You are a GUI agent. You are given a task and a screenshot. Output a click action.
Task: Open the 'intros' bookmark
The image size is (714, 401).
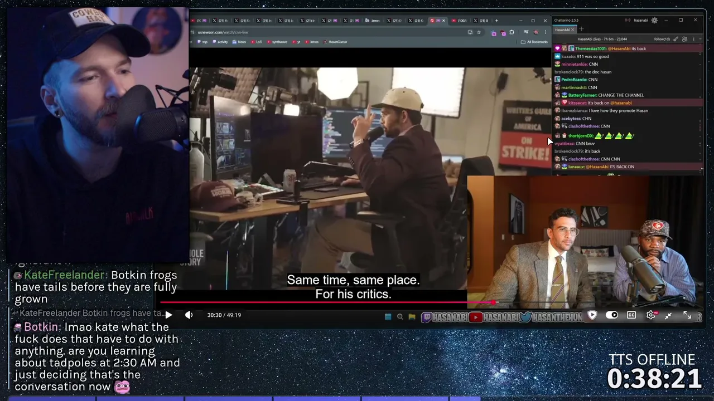(312, 42)
